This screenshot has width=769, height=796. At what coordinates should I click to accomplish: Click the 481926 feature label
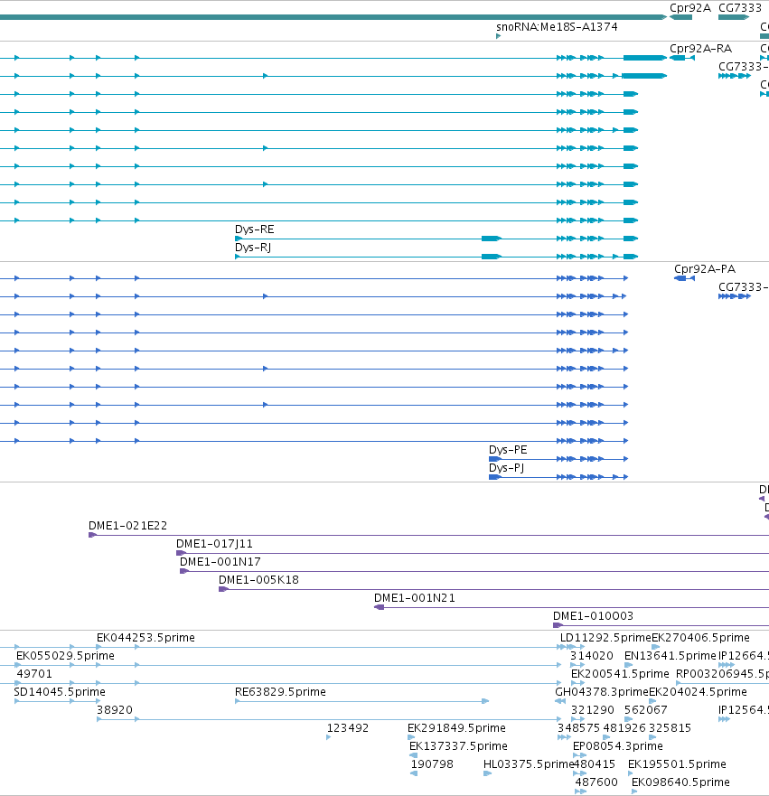point(624,728)
